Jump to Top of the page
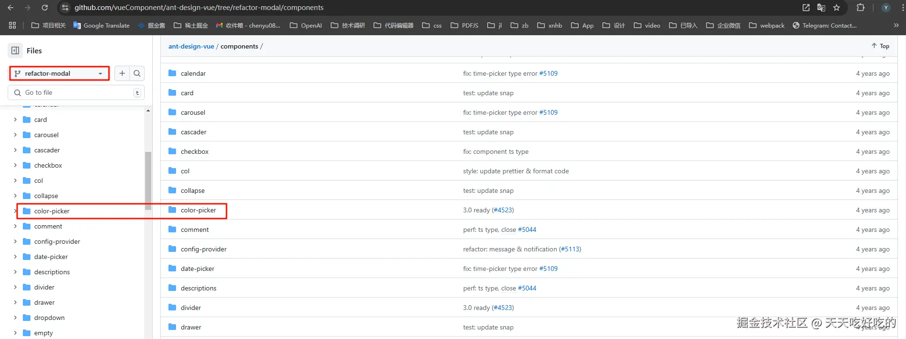Viewport: 906px width, 339px height. [880, 46]
